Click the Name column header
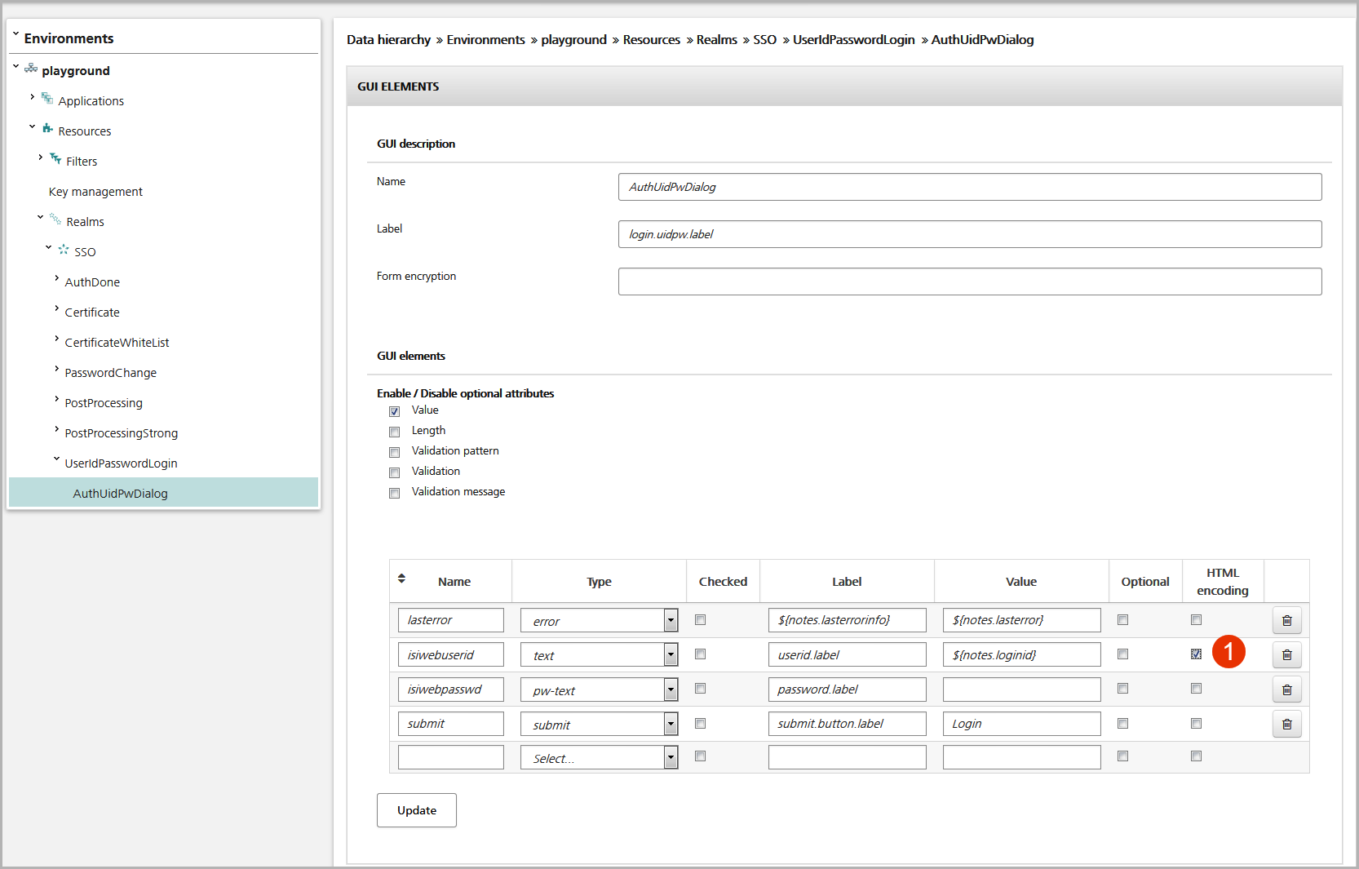Screen dimensions: 1359x869 (454, 582)
